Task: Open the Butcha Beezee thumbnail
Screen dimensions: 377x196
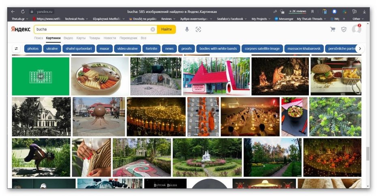Action: [x=165, y=183]
